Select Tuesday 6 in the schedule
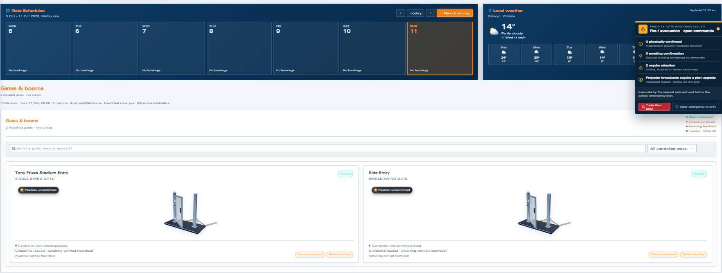Image resolution: width=722 pixels, height=273 pixels. (x=105, y=48)
